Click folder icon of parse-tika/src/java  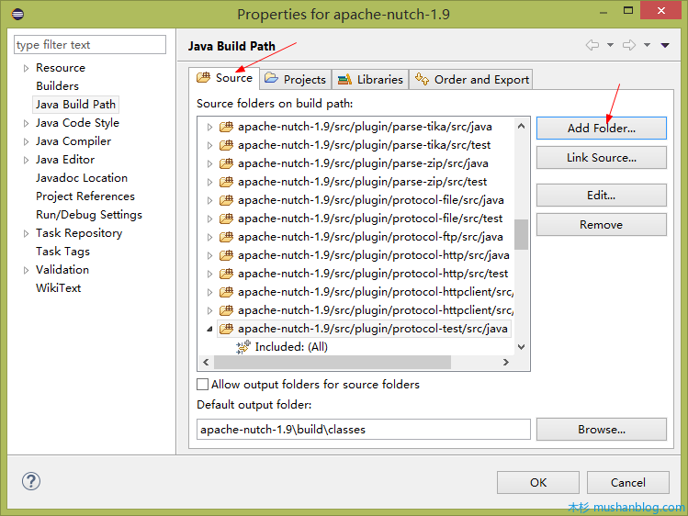click(x=226, y=127)
